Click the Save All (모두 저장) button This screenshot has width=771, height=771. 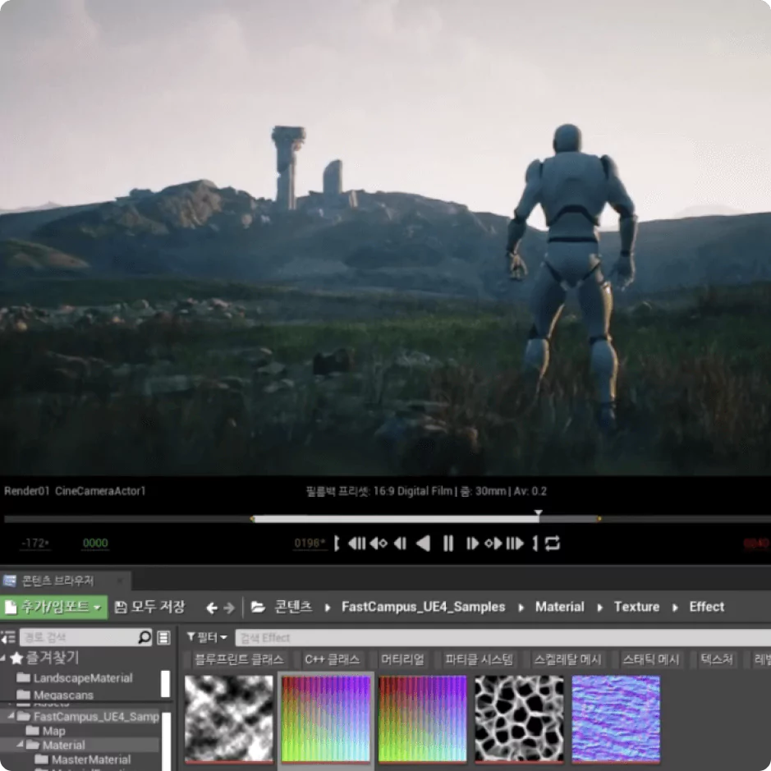click(150, 607)
